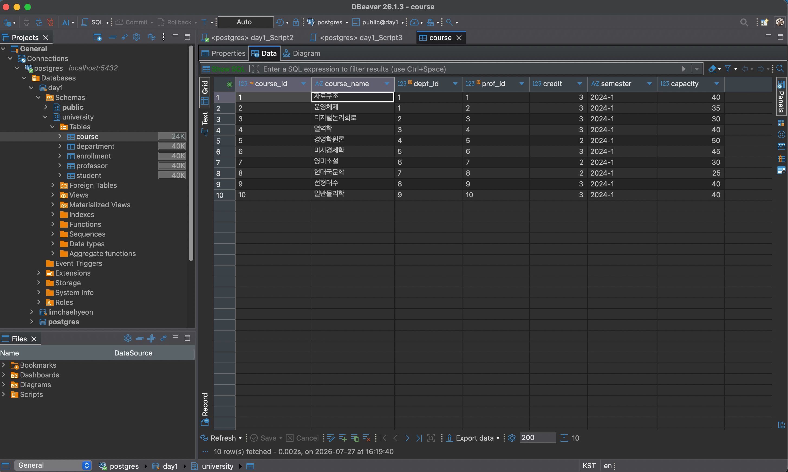Click the duplicate row icon in bottom toolbar
Viewport: 788px width, 472px height.
point(355,438)
